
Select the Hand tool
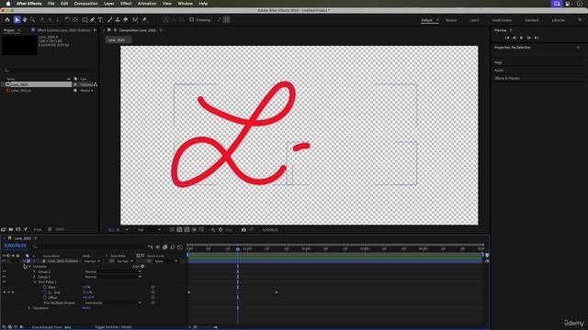tap(25, 20)
